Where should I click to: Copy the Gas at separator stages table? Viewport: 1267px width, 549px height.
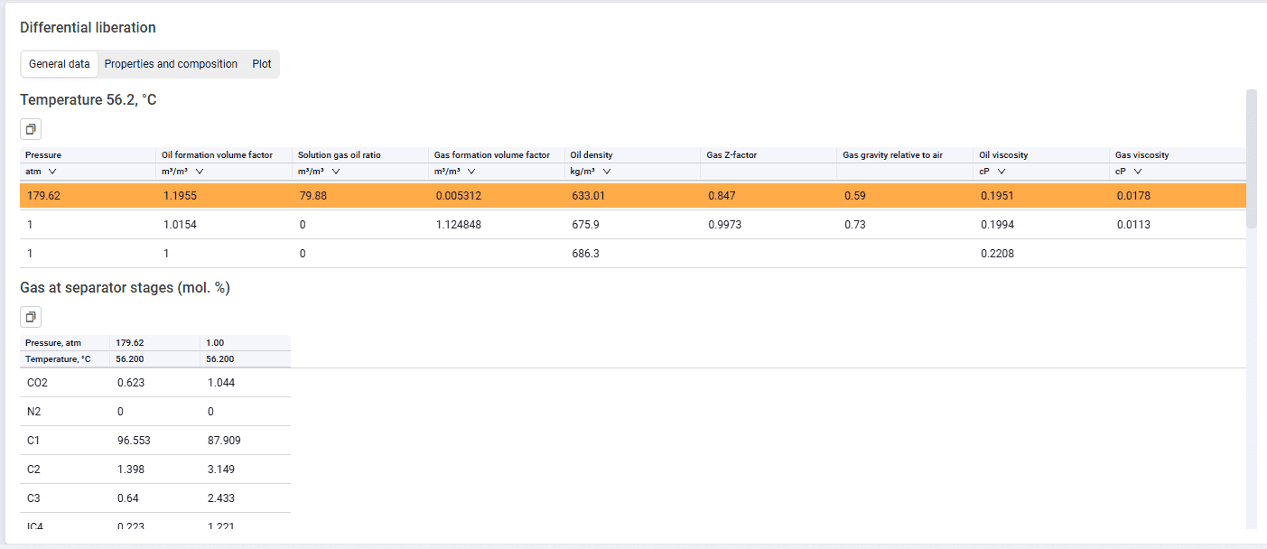31,317
